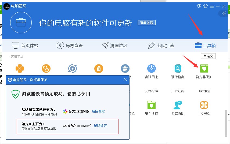230x144 pixels.
Task: Click the 查看详情 button
Action: (x=147, y=23)
